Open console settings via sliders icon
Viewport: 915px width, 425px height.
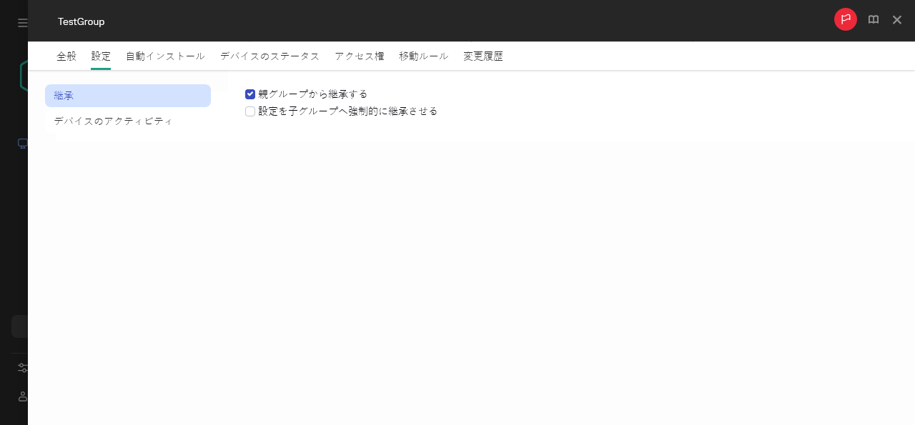tap(22, 367)
